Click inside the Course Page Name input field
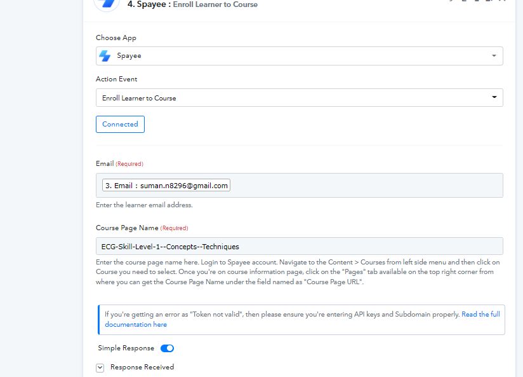Image resolution: width=523 pixels, height=377 pixels. tap(299, 246)
